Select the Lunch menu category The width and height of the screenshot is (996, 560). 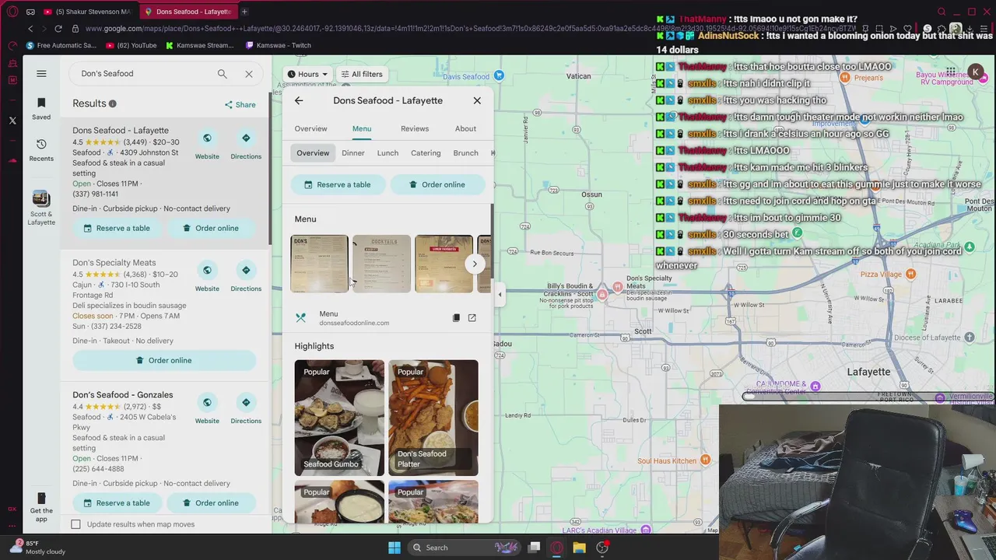pos(388,153)
